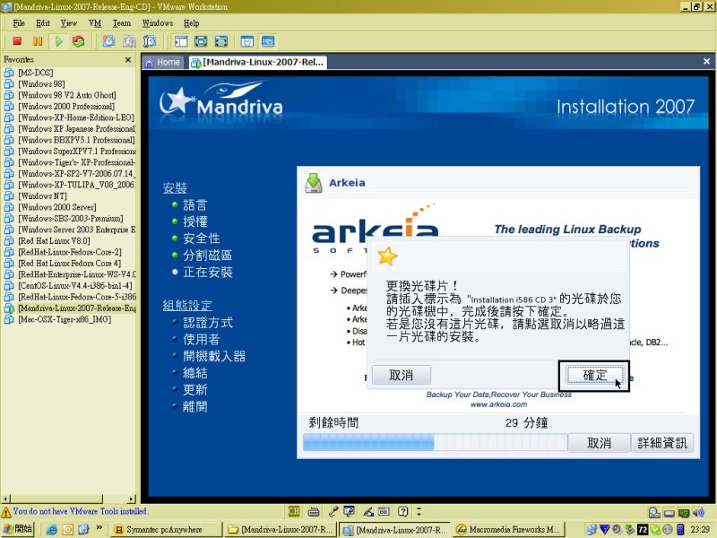Viewport: 717px width, 538px height.
Task: Select [Windows-SBS-2003-Premium] favorite
Action: [x=71, y=218]
